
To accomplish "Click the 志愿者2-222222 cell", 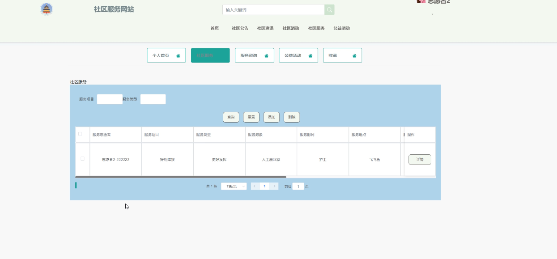I will point(115,159).
